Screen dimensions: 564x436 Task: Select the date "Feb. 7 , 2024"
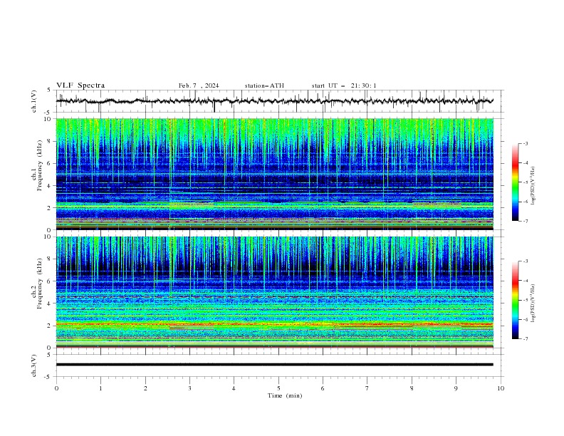199,85
